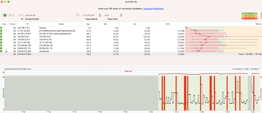This screenshot has height=113, width=262.
Task: Select the fritz.box row name
Action: pos(42,28)
